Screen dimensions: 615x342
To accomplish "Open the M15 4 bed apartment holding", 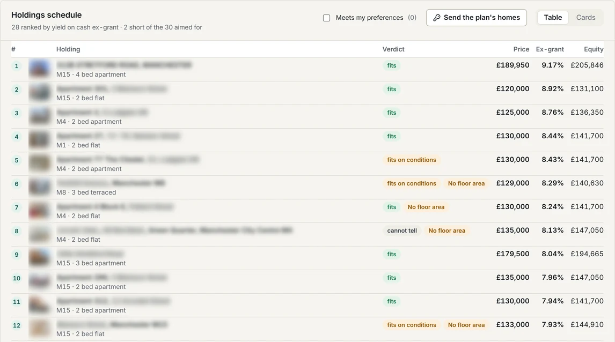I will (124, 69).
